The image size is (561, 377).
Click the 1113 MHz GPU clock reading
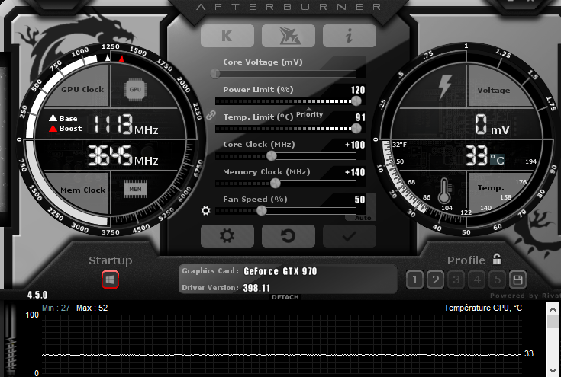click(126, 124)
